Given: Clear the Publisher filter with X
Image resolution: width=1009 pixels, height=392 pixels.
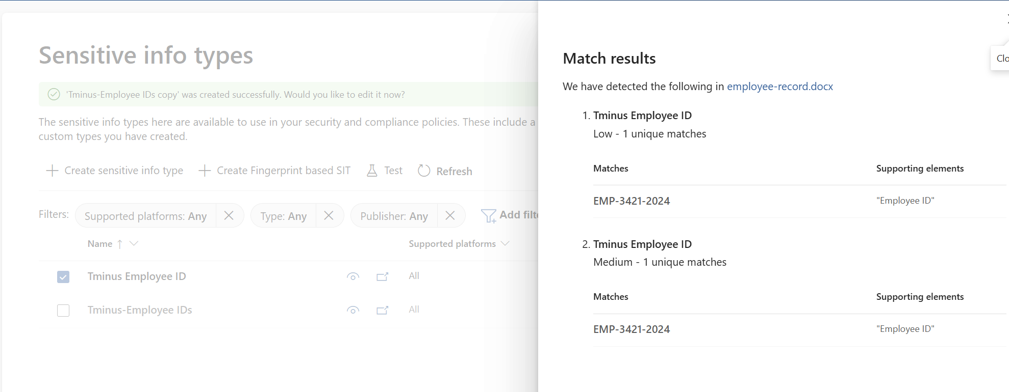Looking at the screenshot, I should pyautogui.click(x=450, y=215).
